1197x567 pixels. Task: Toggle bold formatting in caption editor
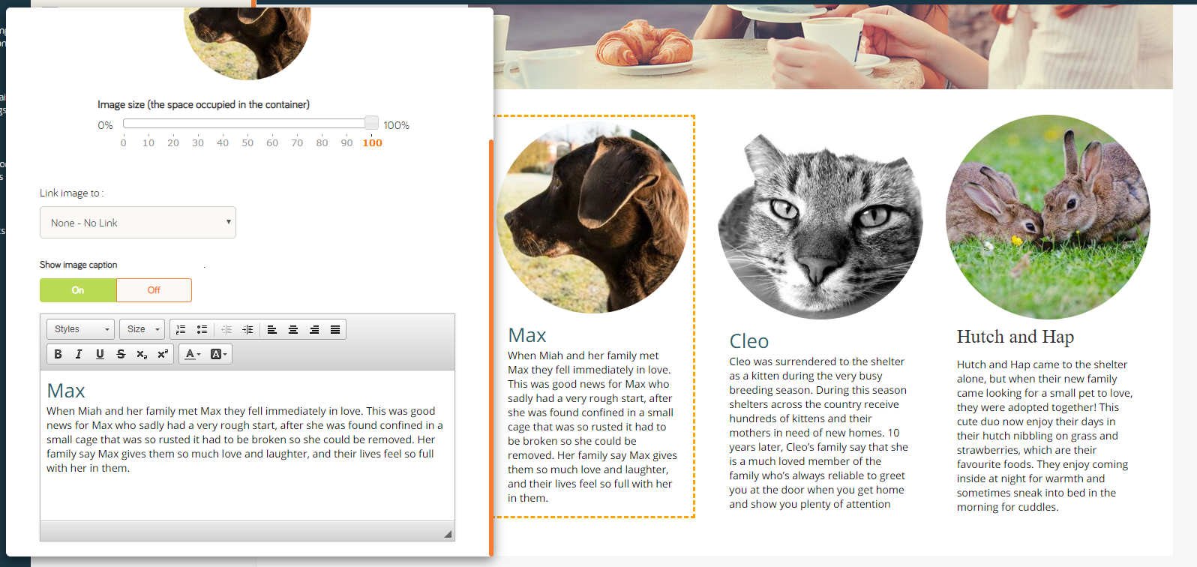click(58, 354)
